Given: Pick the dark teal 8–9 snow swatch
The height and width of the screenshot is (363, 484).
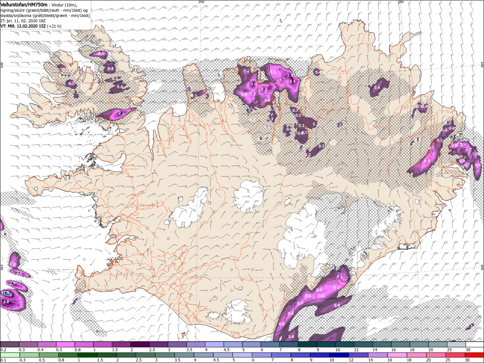Looking at the screenshot, I should (x=307, y=344).
